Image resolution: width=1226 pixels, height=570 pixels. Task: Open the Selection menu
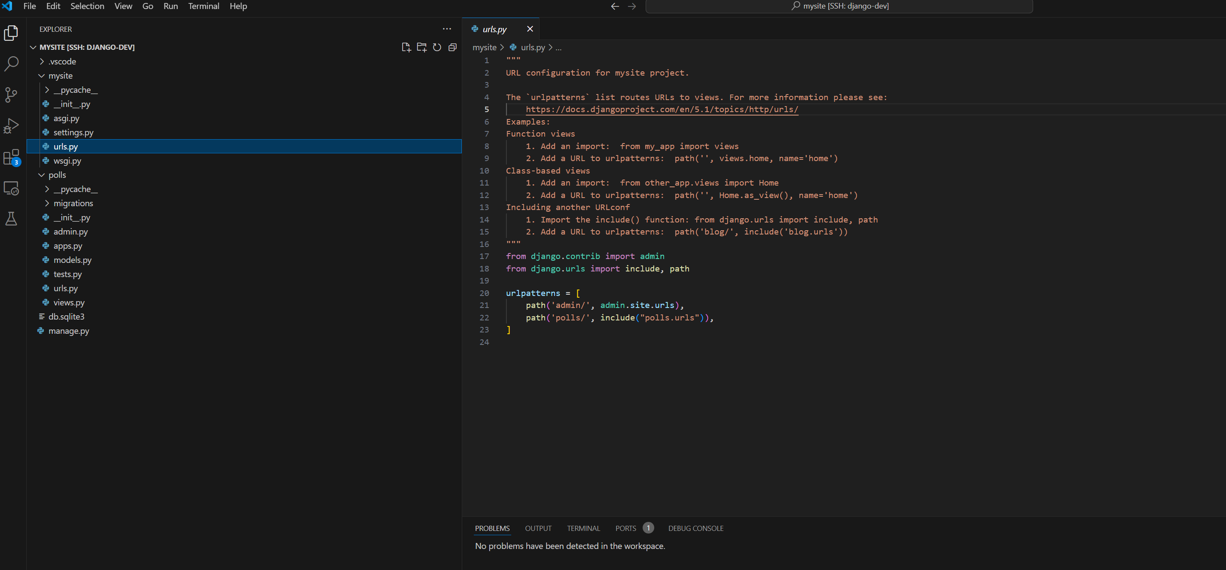coord(87,6)
